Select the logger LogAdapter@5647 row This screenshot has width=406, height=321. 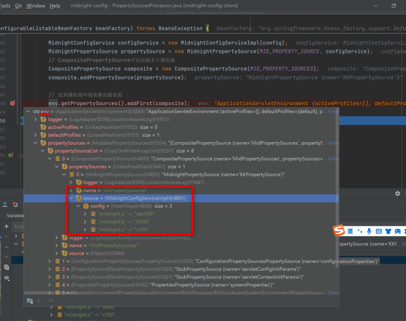(x=181, y=183)
